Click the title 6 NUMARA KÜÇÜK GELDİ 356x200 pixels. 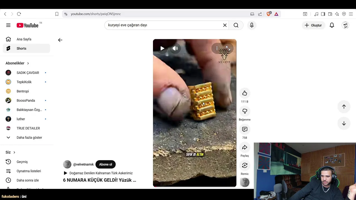[100, 180]
